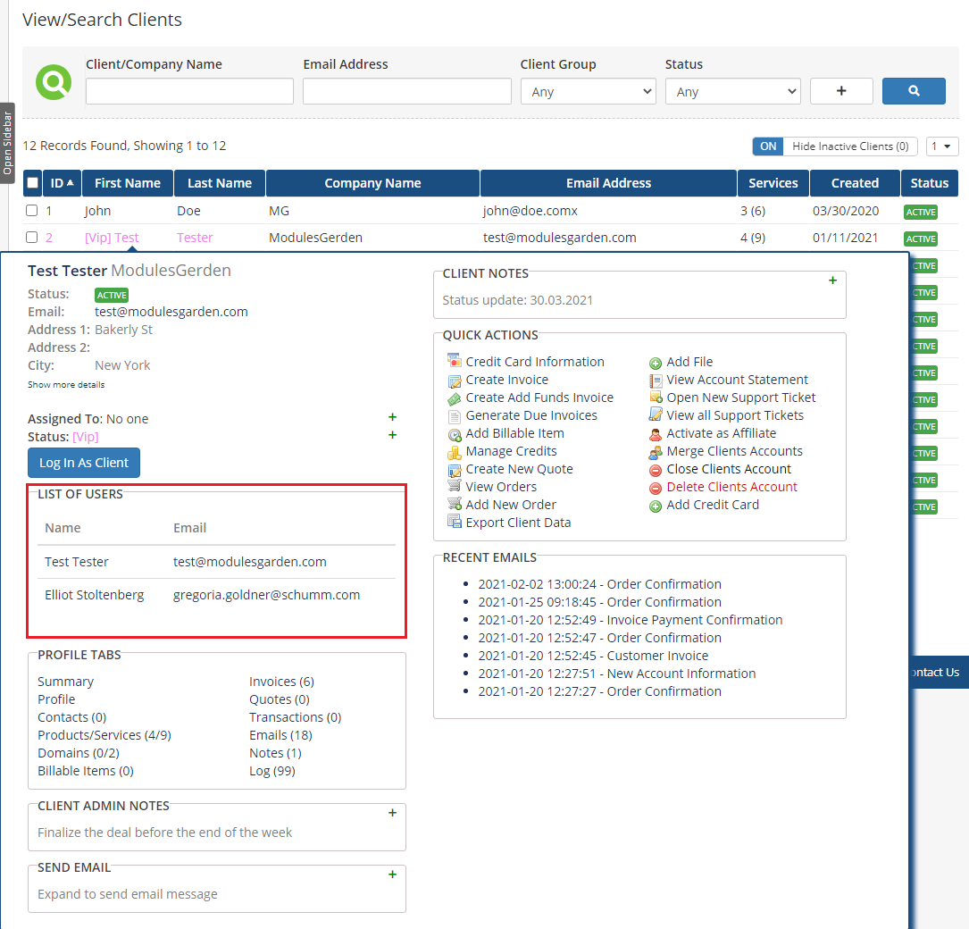The image size is (969, 929).
Task: Click the Add New Order cart icon
Action: coord(455,505)
